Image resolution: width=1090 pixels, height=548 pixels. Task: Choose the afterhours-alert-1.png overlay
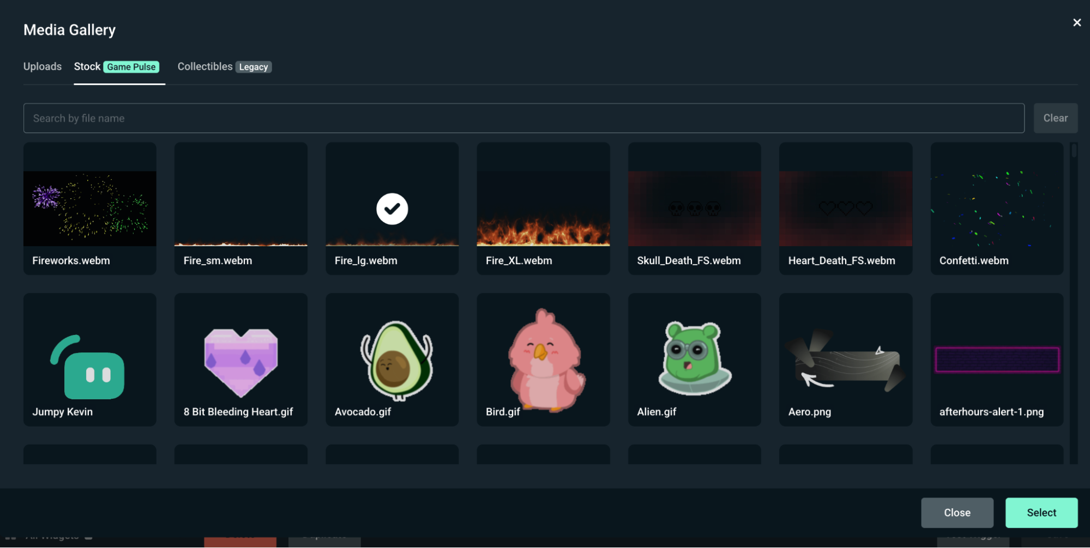click(997, 360)
